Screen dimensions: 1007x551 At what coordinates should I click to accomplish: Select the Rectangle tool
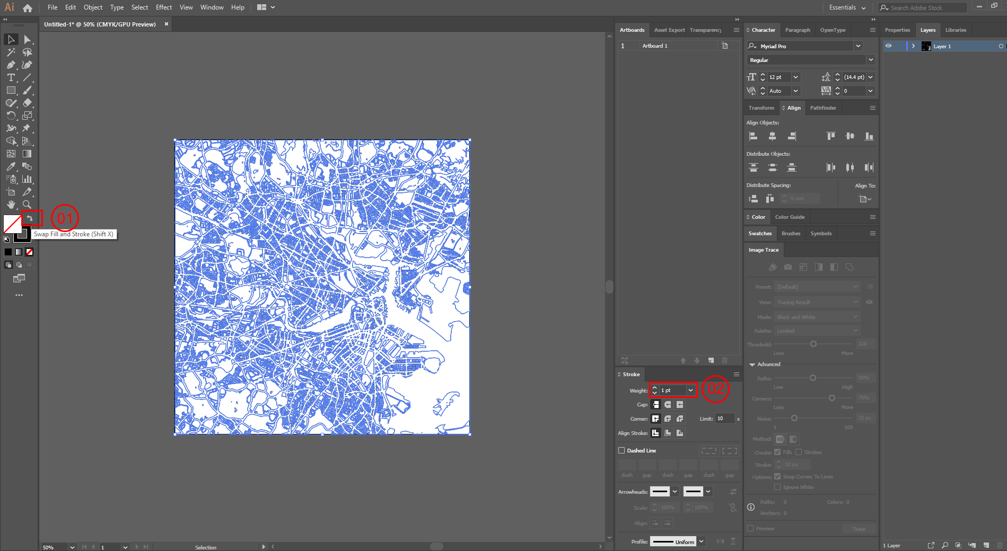11,90
